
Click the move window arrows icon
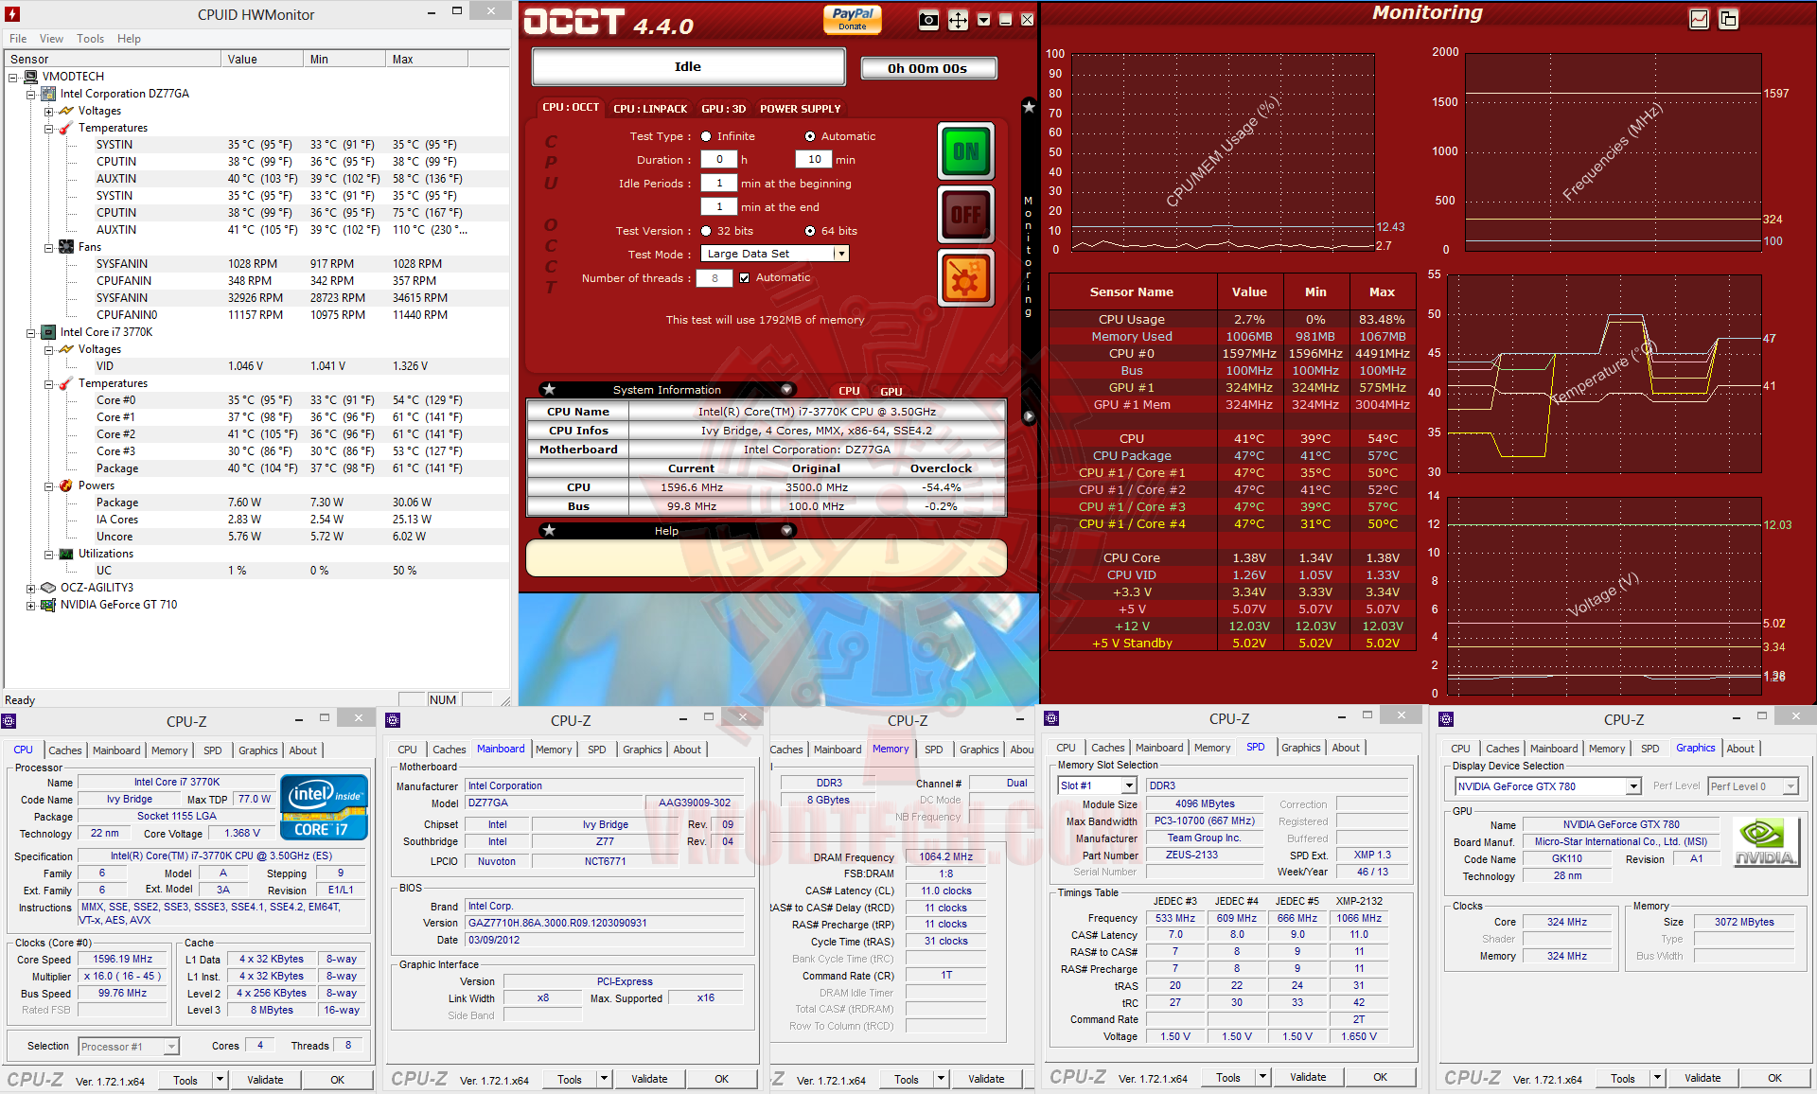(958, 20)
